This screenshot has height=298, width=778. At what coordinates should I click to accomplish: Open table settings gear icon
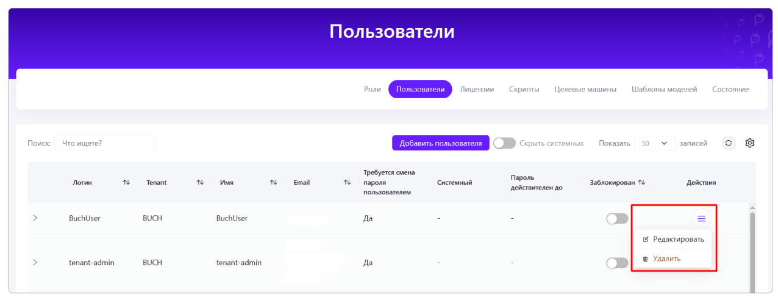[x=750, y=143]
